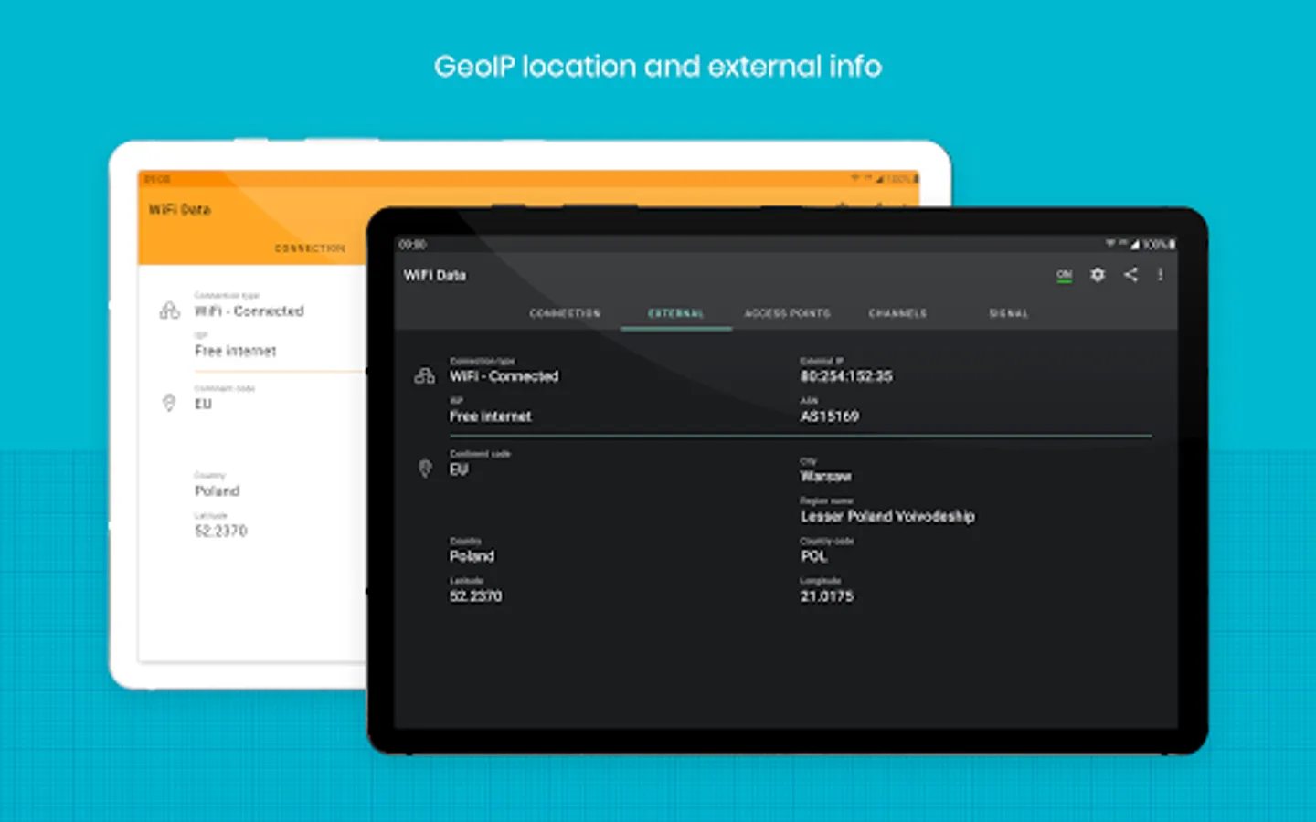The width and height of the screenshot is (1316, 822).
Task: Open the Access Points tab
Action: pos(787,313)
